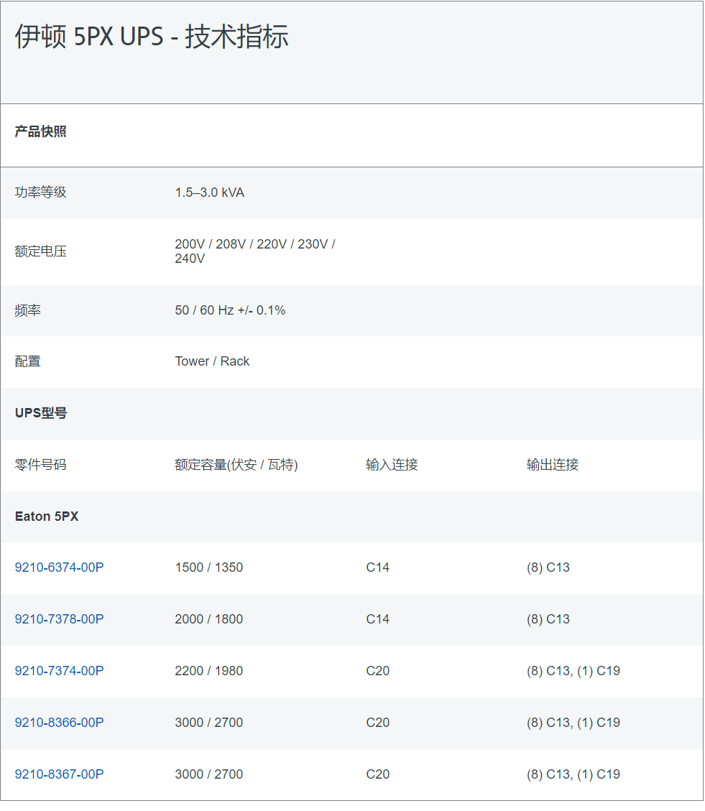Viewport: 705px width, 811px height.
Task: Select the 产品快照 section heading
Action: click(x=40, y=131)
